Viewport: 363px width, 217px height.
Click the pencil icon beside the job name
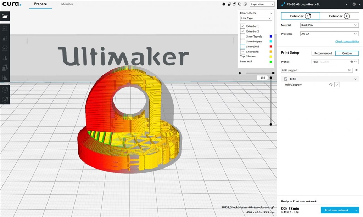(273, 207)
